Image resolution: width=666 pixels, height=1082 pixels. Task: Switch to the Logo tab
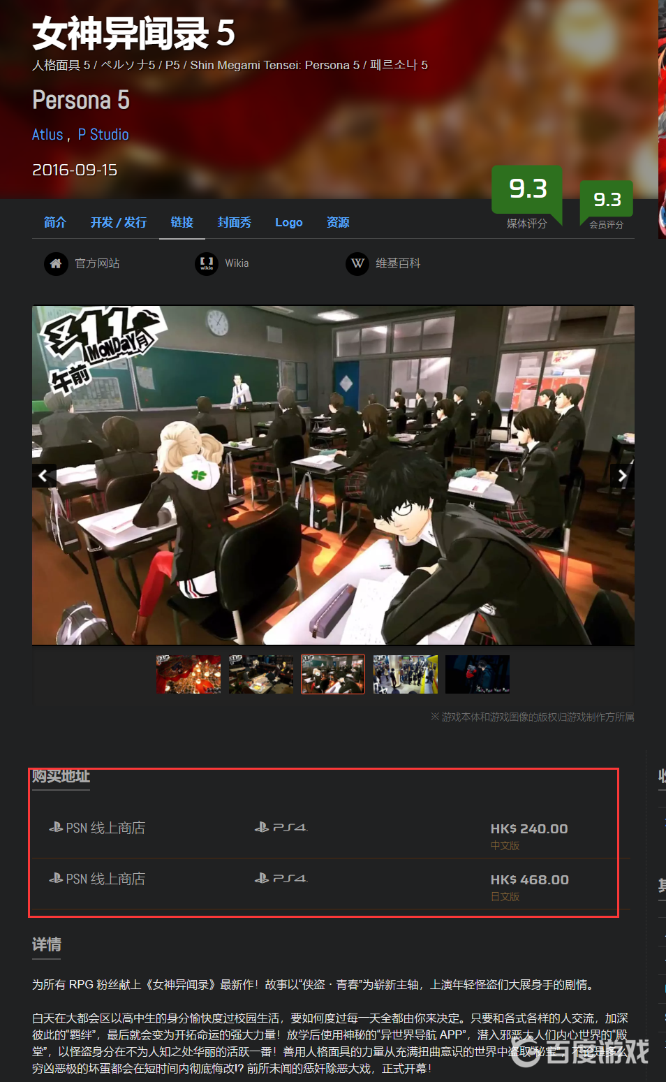[288, 222]
